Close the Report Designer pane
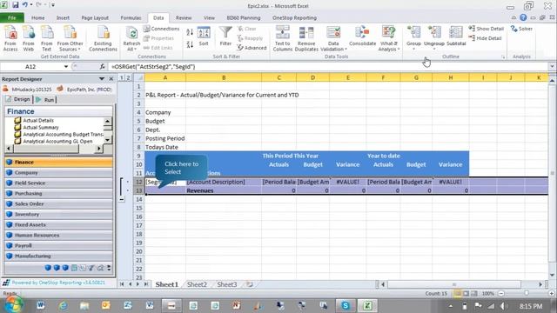The width and height of the screenshot is (557, 313). click(111, 79)
